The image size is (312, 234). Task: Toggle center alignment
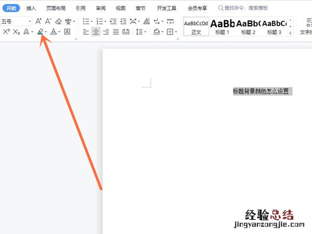coord(96,32)
